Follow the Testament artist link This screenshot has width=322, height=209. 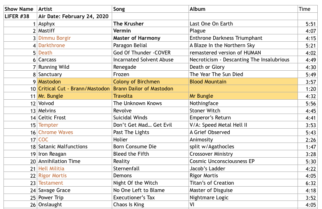[50, 183]
